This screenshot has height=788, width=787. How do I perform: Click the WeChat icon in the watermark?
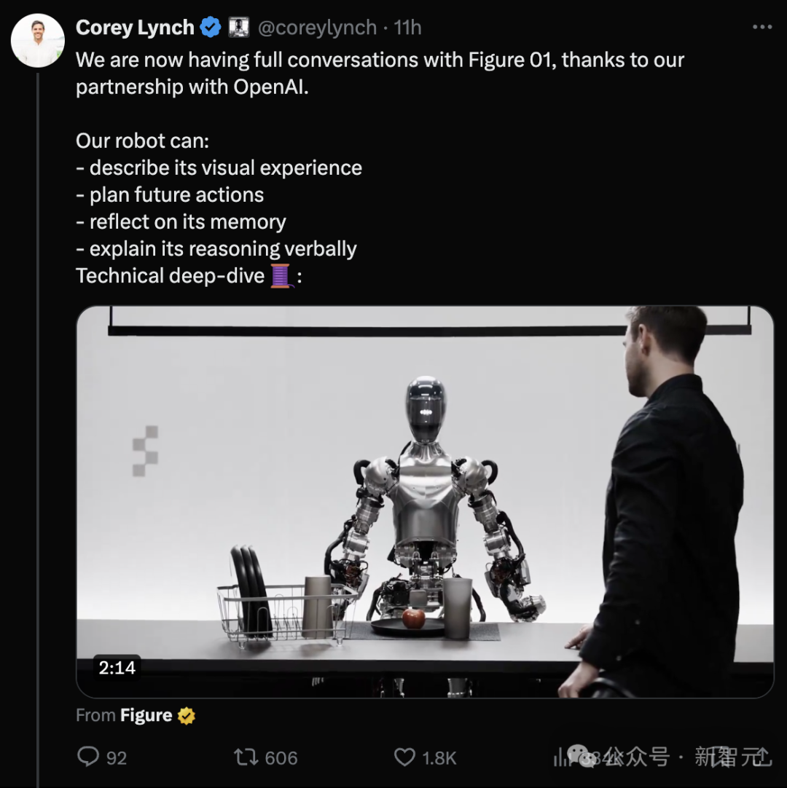(579, 757)
